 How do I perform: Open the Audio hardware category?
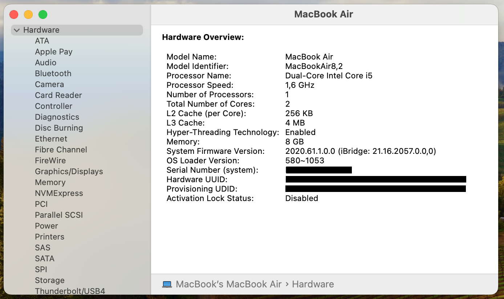click(x=45, y=63)
